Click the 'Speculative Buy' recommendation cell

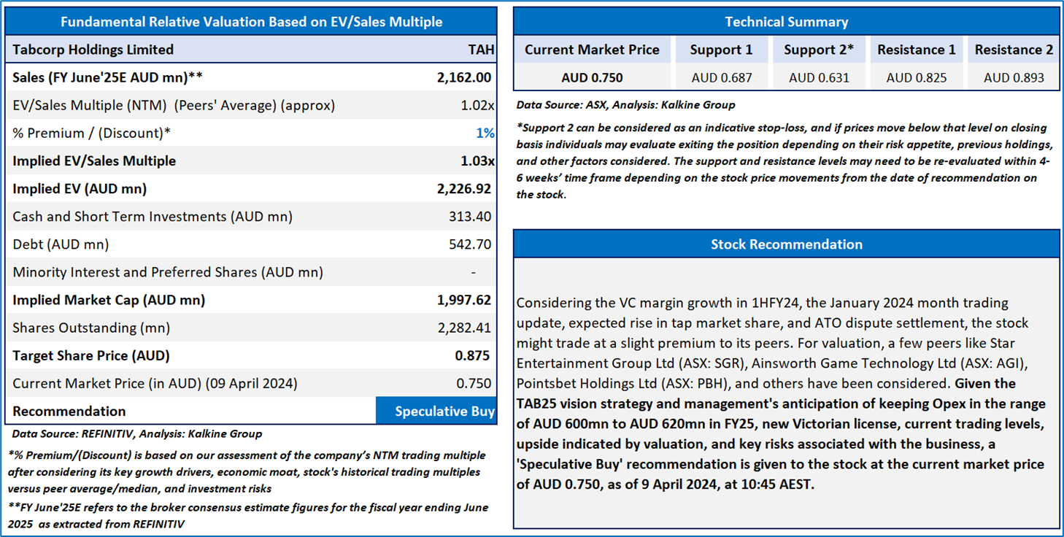[436, 411]
